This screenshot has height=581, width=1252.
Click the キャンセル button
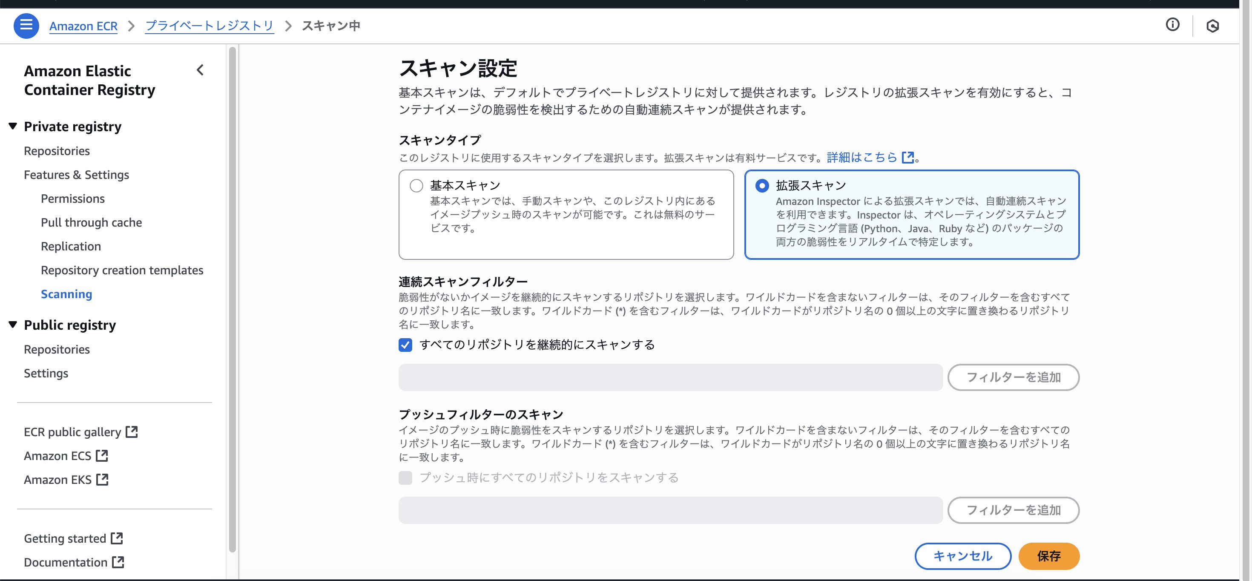coord(962,556)
